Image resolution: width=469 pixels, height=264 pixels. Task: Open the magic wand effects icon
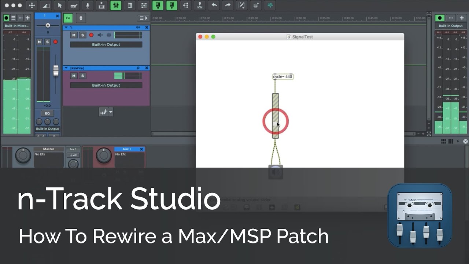coord(241,5)
